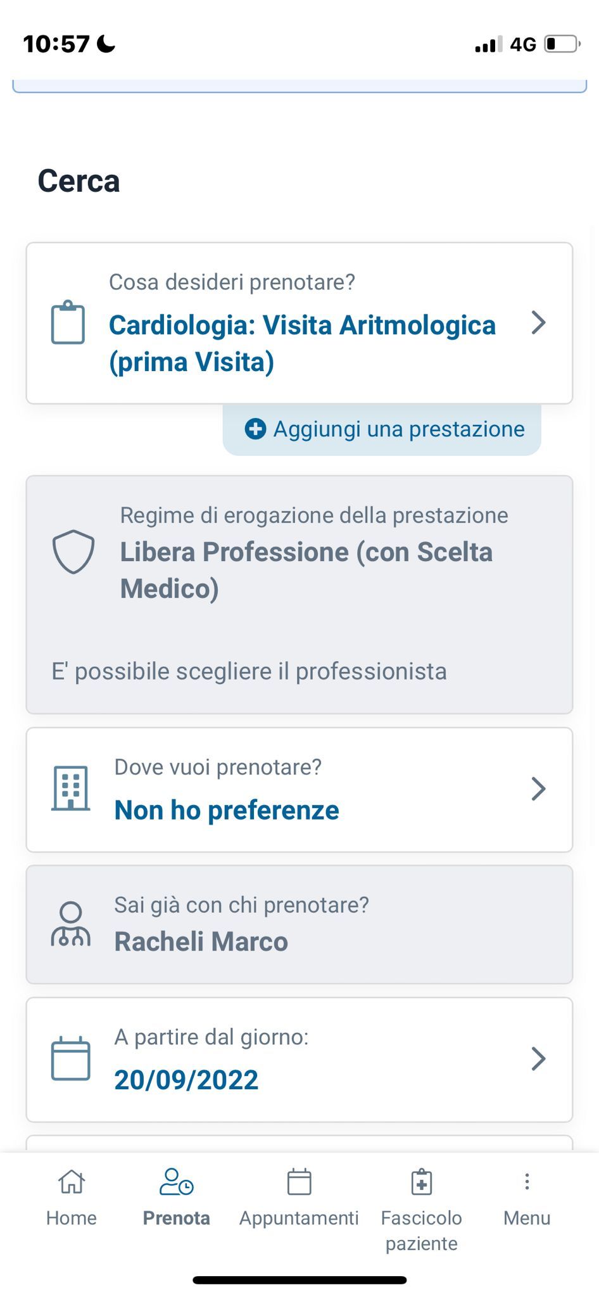This screenshot has height=1297, width=599.
Task: Switch to the Appuntamenti tab
Action: (x=299, y=1197)
